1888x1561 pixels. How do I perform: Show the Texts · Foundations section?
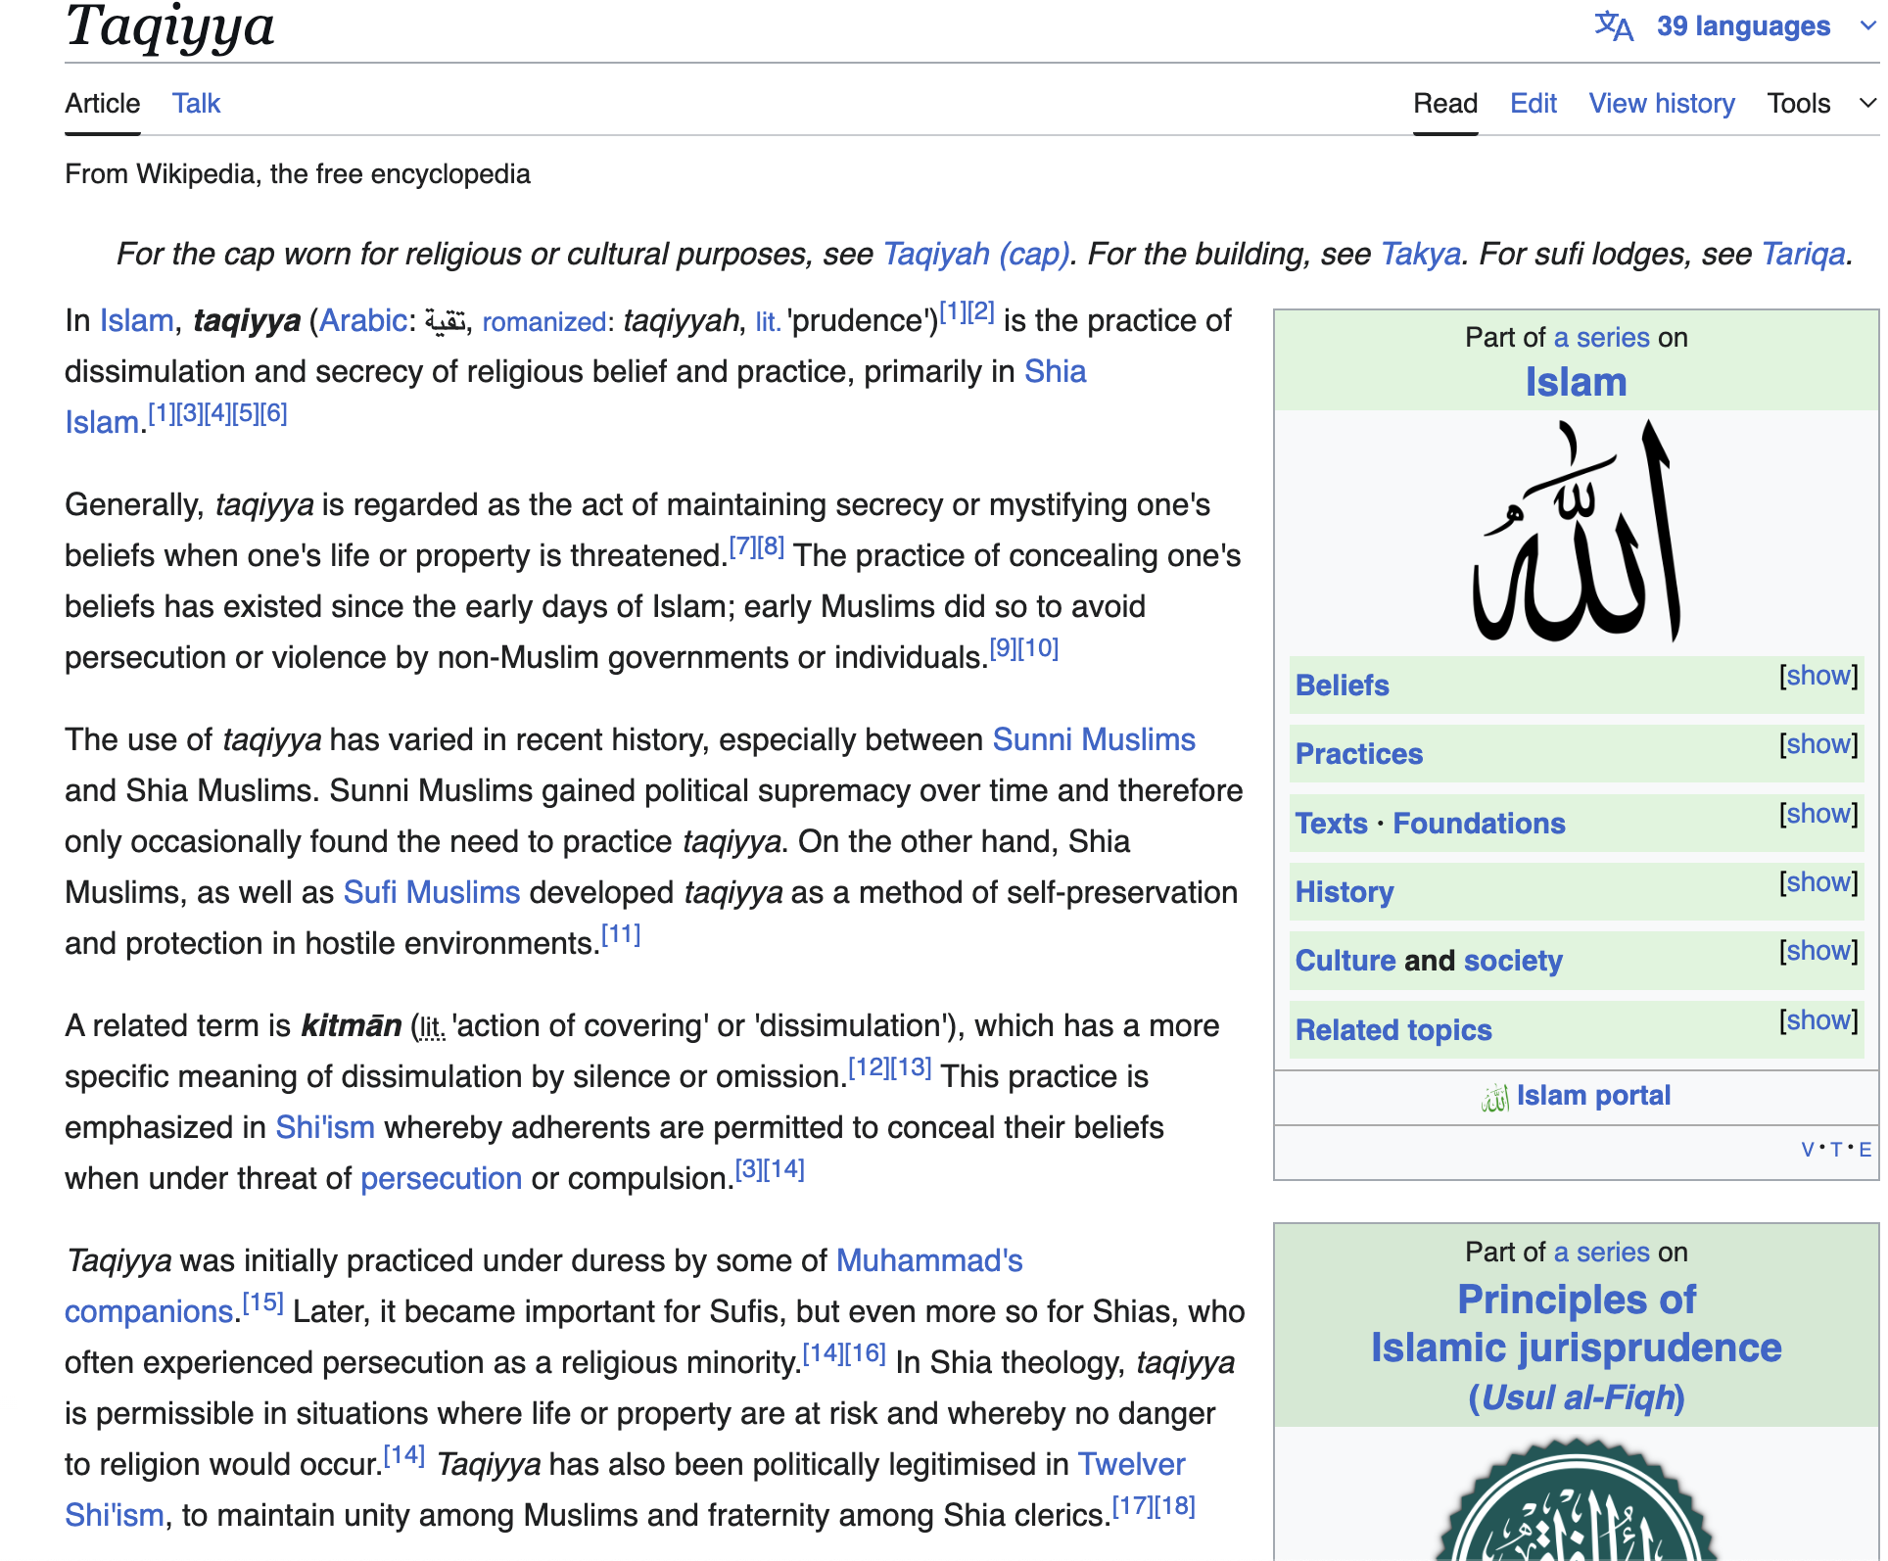point(1818,814)
